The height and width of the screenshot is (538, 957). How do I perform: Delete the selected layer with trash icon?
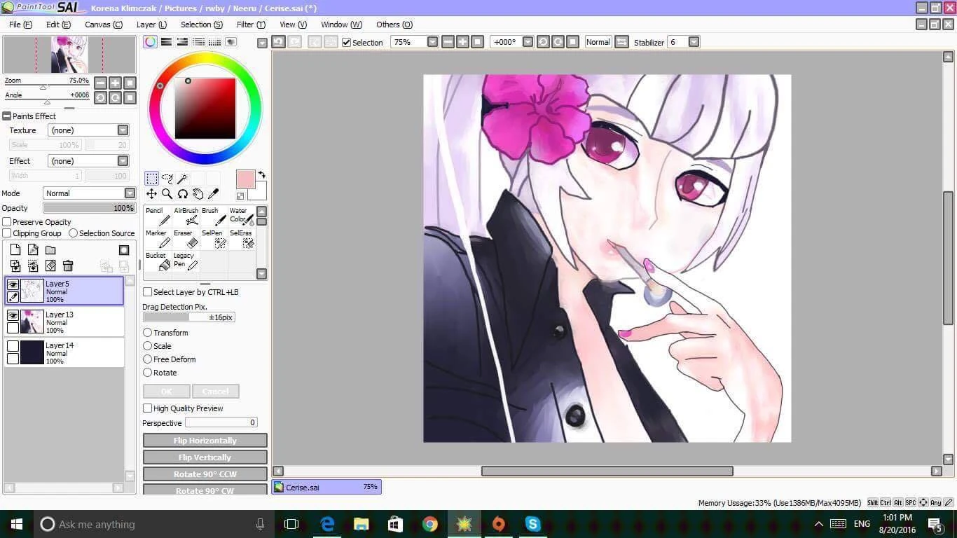[68, 266]
